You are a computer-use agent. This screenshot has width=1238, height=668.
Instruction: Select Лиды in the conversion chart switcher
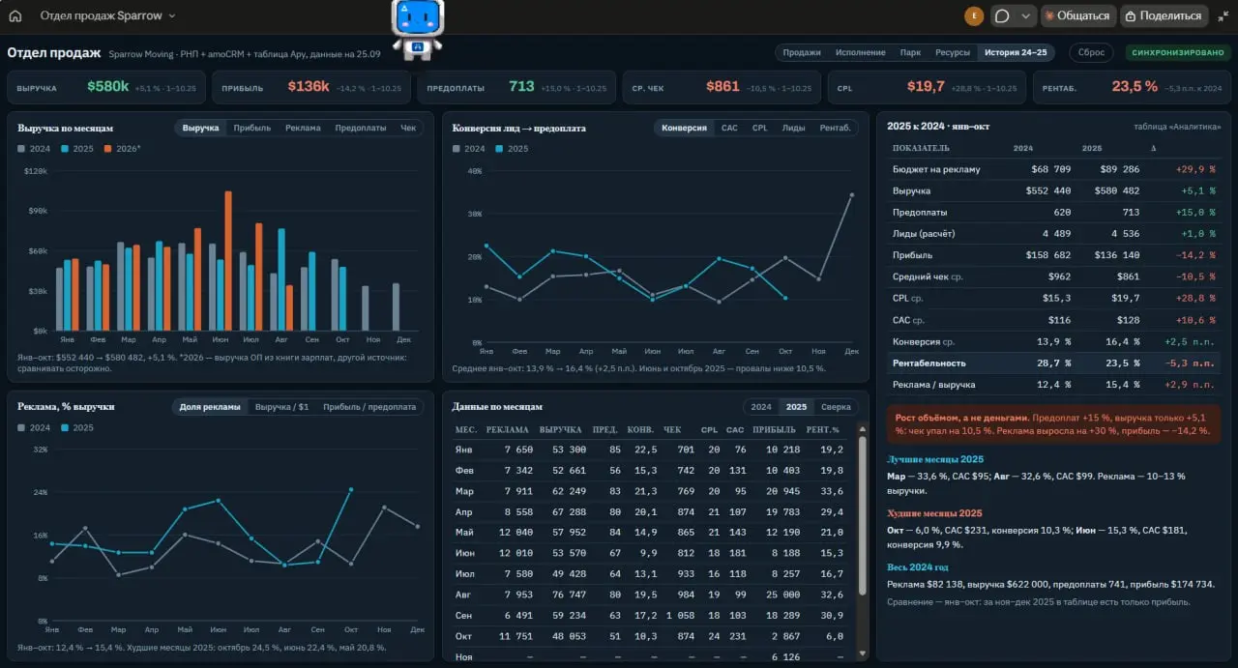click(x=793, y=128)
